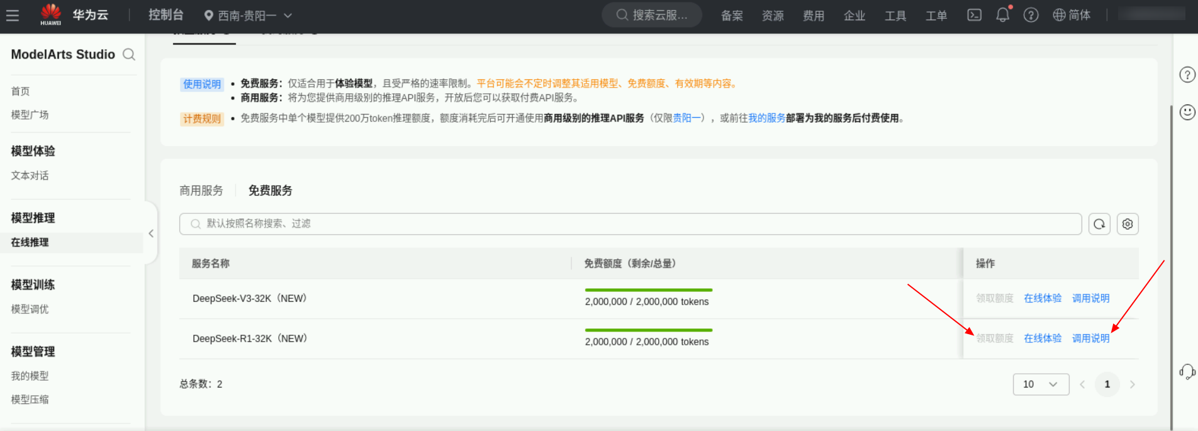Click 领取额度 for DeepSeek-R1-32K
Screen dimensions: 1198x431
pos(995,339)
